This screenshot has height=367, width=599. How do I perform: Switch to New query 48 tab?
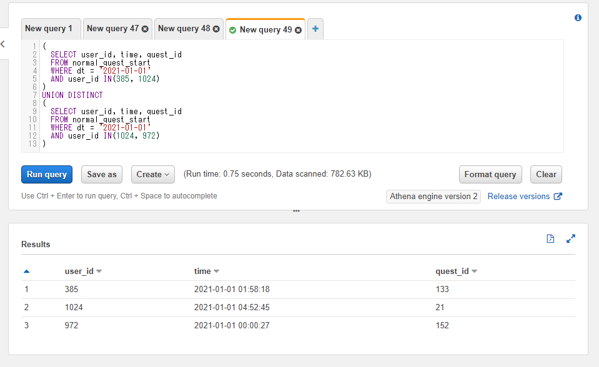pyautogui.click(x=184, y=29)
